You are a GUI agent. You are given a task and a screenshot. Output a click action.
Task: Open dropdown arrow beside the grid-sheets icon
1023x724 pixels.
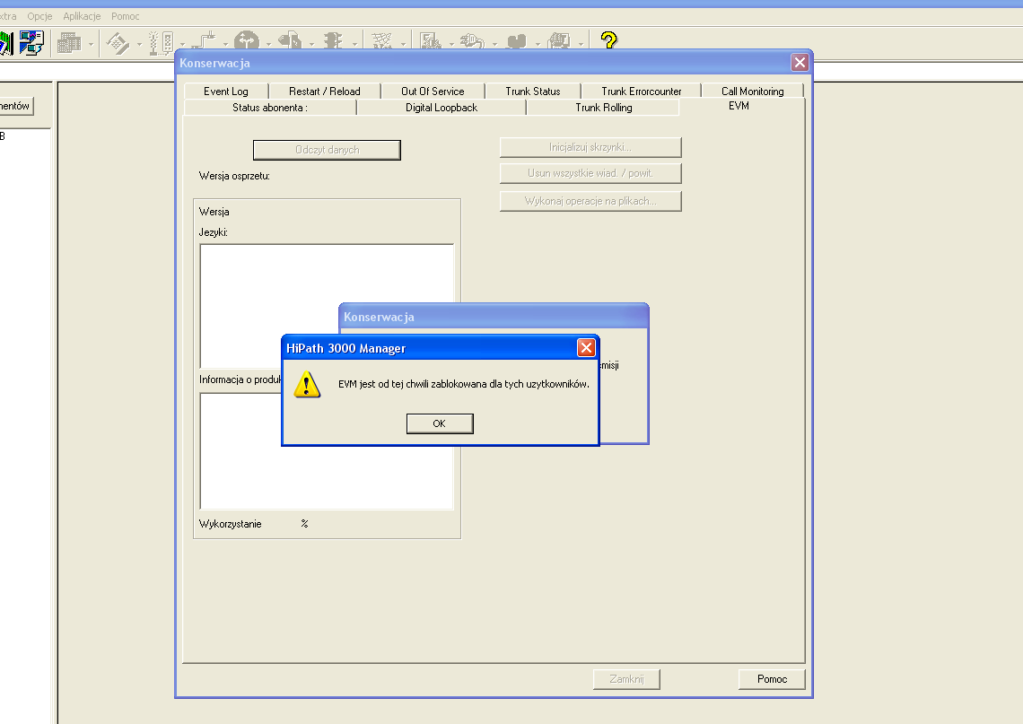[91, 44]
